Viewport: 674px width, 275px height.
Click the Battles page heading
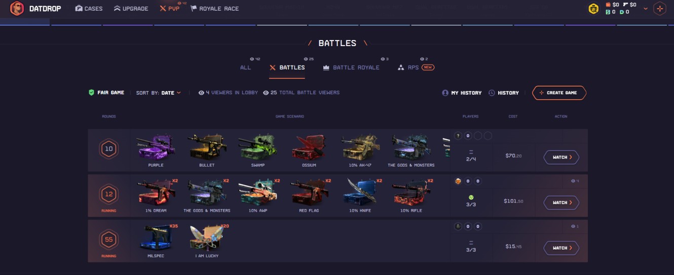[x=338, y=43]
